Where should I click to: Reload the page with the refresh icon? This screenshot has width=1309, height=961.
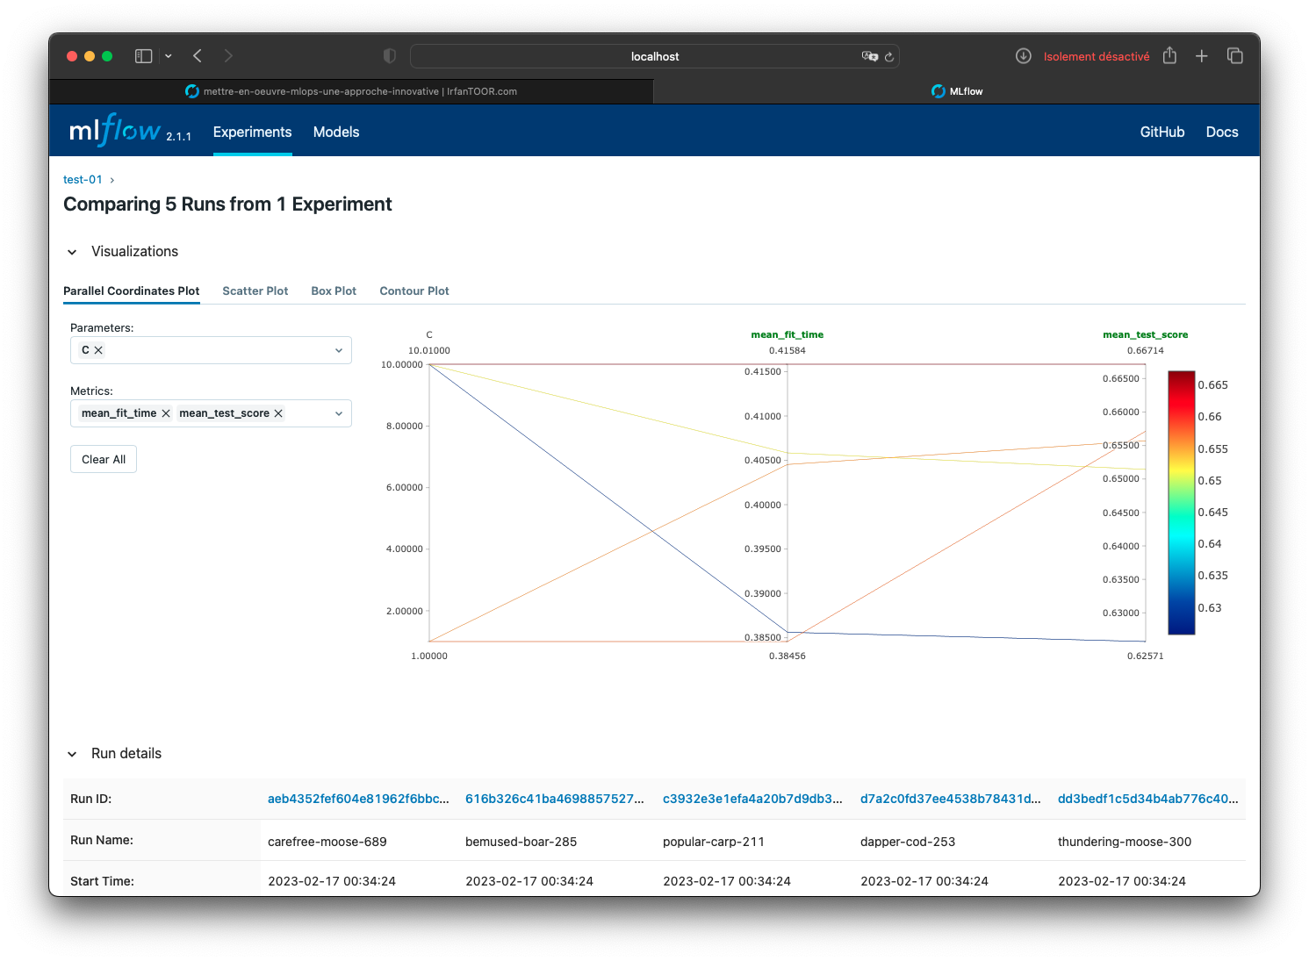click(x=889, y=57)
